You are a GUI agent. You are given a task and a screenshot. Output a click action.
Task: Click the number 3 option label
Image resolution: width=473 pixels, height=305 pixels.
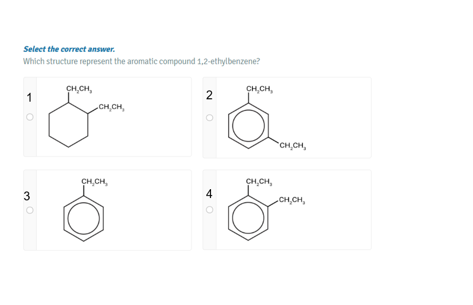(x=27, y=196)
